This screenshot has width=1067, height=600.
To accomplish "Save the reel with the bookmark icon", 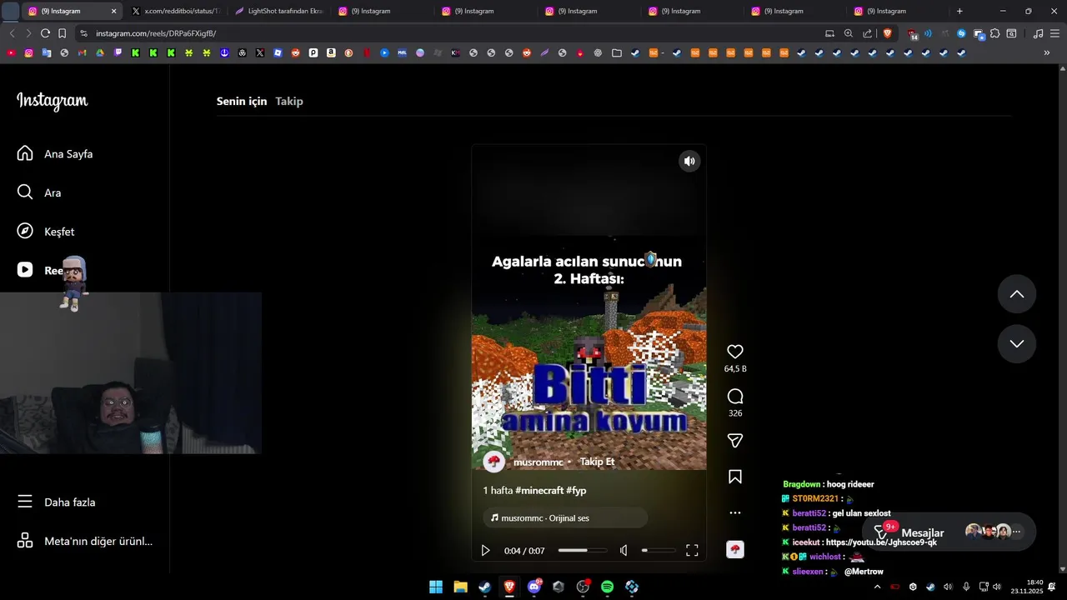I will (734, 477).
